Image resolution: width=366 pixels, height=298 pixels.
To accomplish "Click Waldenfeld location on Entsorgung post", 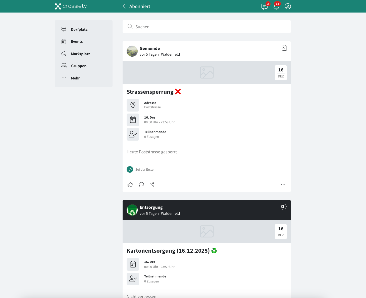I will click(170, 214).
